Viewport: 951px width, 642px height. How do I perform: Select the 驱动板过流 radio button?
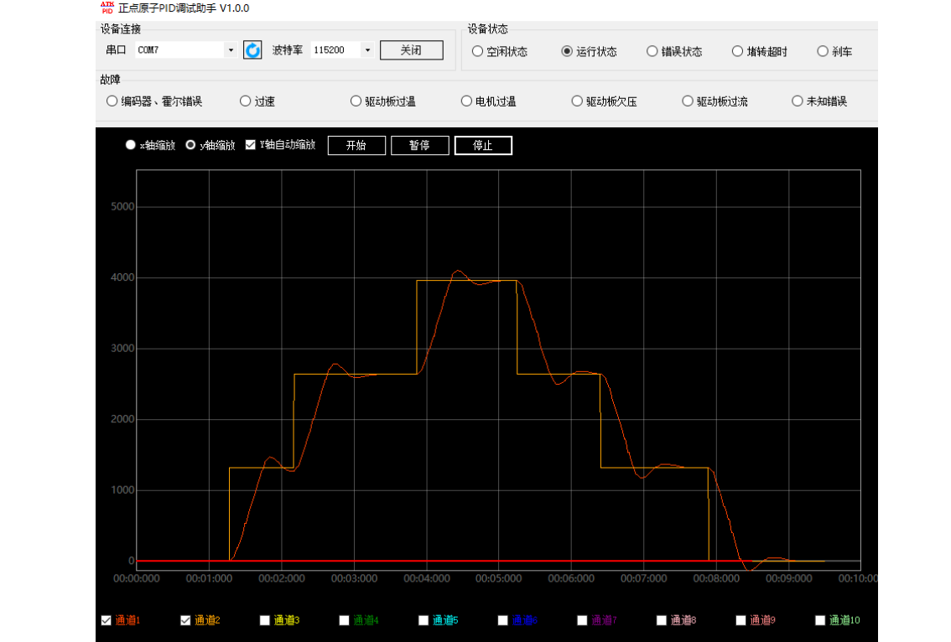pos(687,101)
